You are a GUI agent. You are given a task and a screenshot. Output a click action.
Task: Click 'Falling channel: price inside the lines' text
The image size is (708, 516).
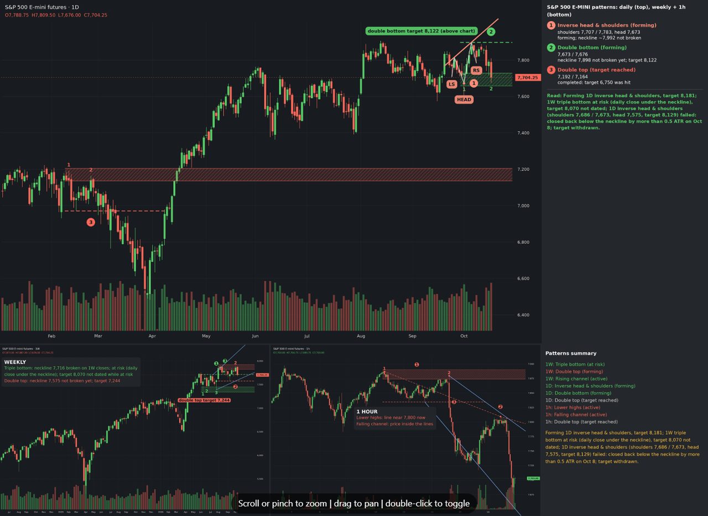click(394, 424)
